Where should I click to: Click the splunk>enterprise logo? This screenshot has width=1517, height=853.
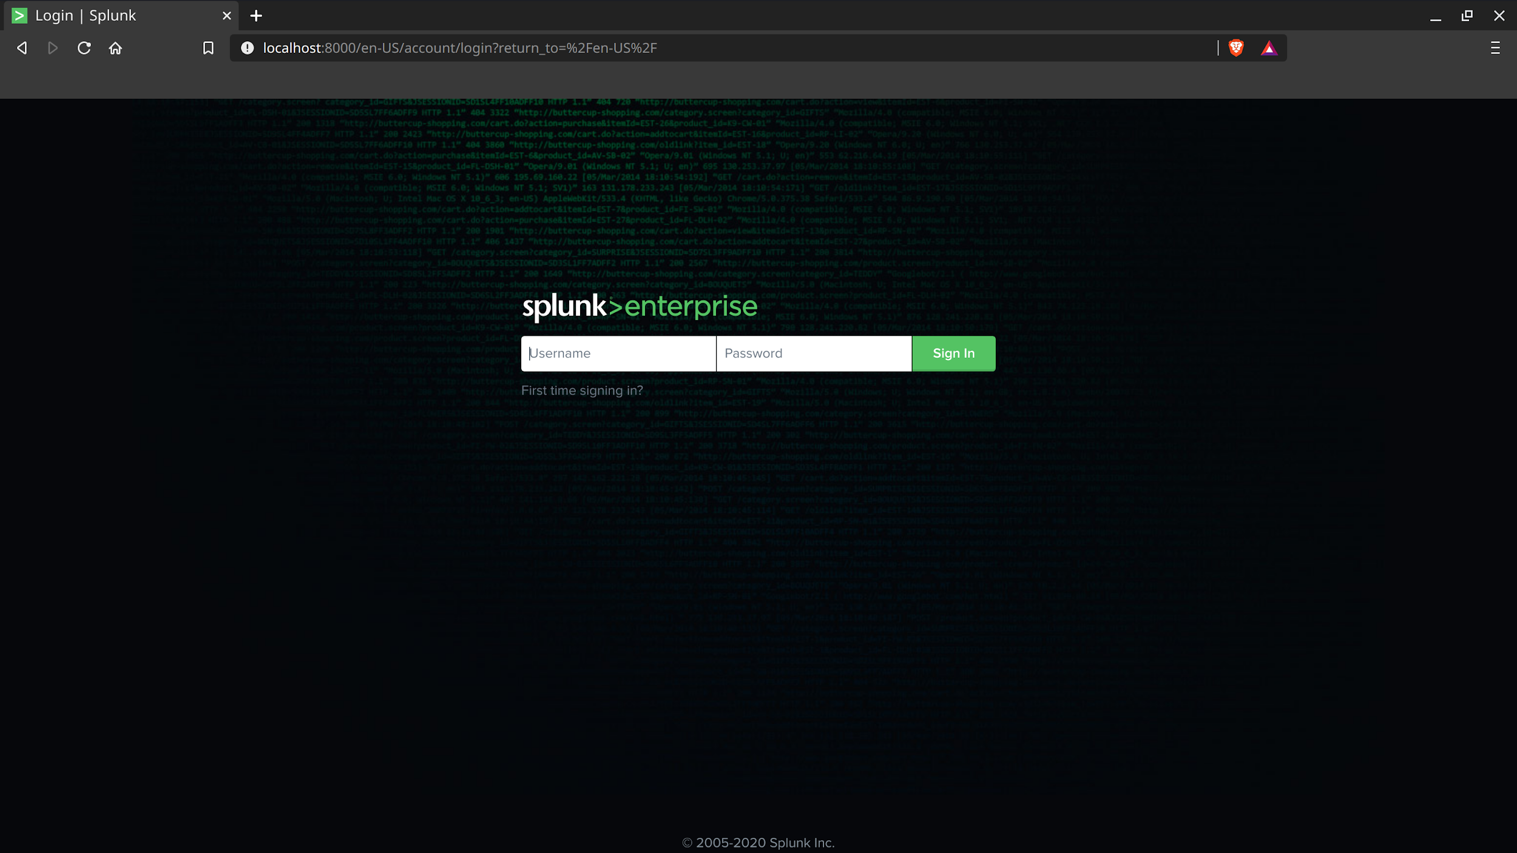640,307
